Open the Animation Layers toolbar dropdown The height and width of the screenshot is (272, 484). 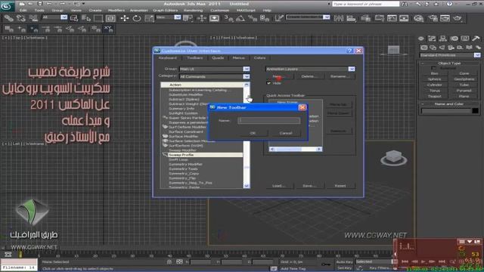[x=311, y=69]
